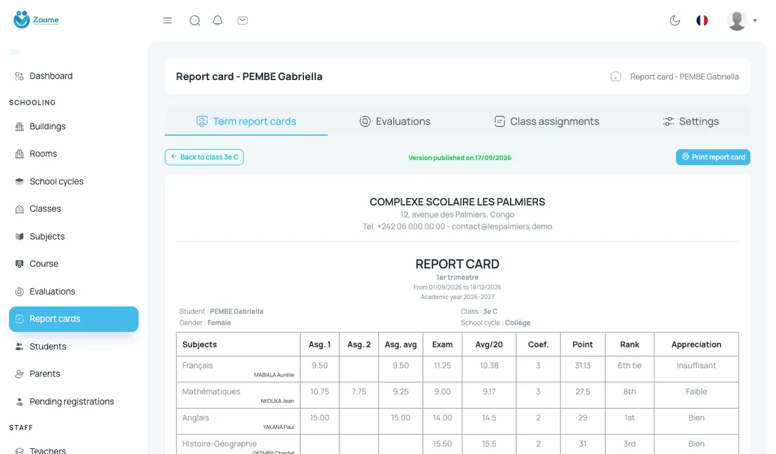Toggle dark mode moon icon
776x454 pixels.
pyautogui.click(x=674, y=21)
